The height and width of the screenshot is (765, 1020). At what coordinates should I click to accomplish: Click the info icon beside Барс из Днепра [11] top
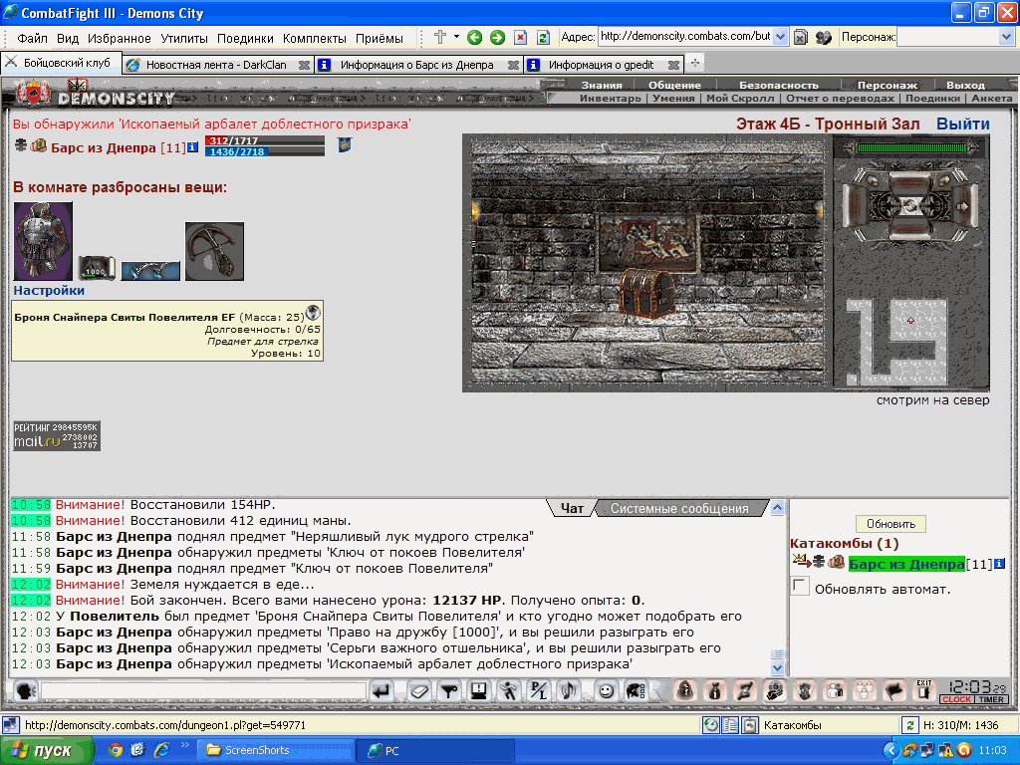click(192, 147)
